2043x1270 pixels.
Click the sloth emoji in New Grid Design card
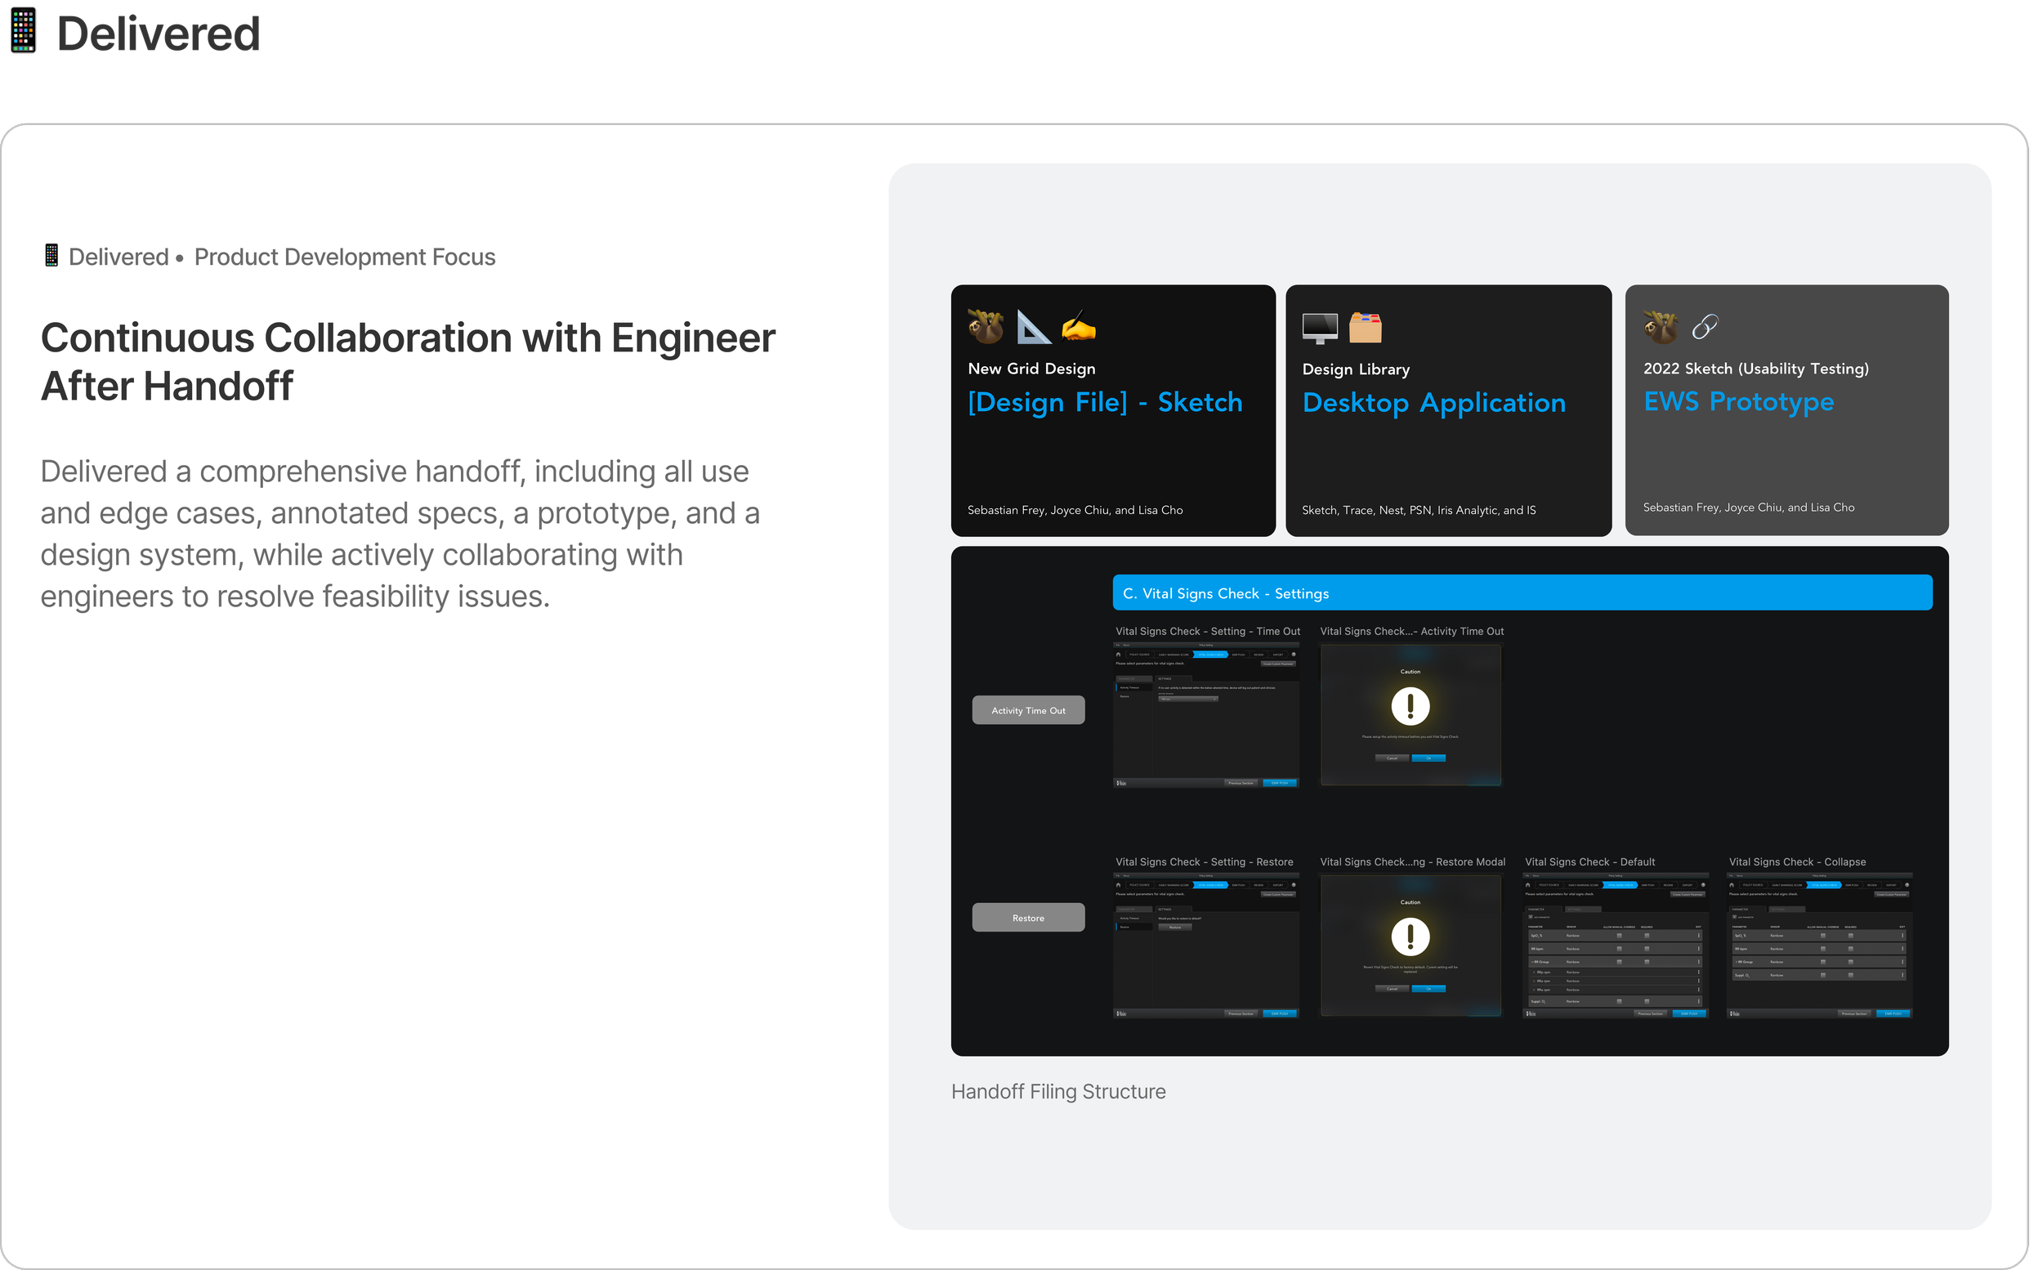986,327
